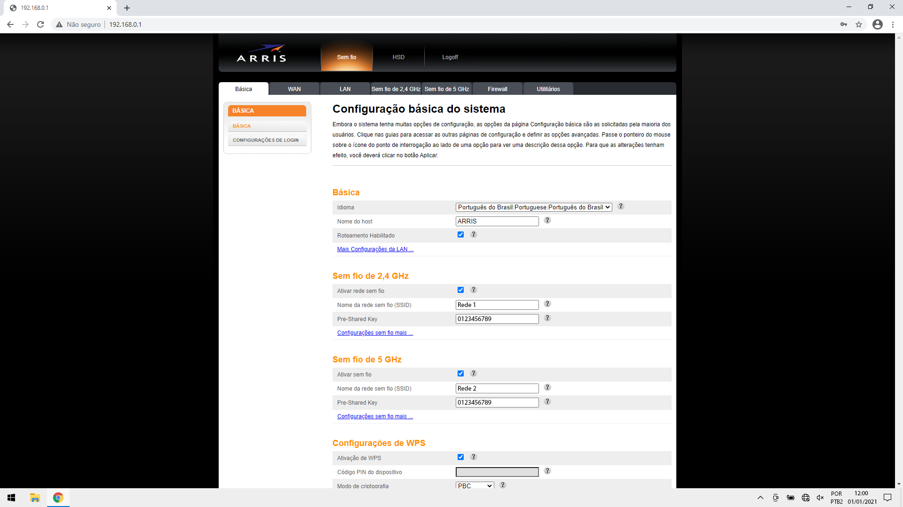Open Configurações sem fio mais link under 2,4 GHz
The image size is (903, 507).
pyautogui.click(x=375, y=333)
